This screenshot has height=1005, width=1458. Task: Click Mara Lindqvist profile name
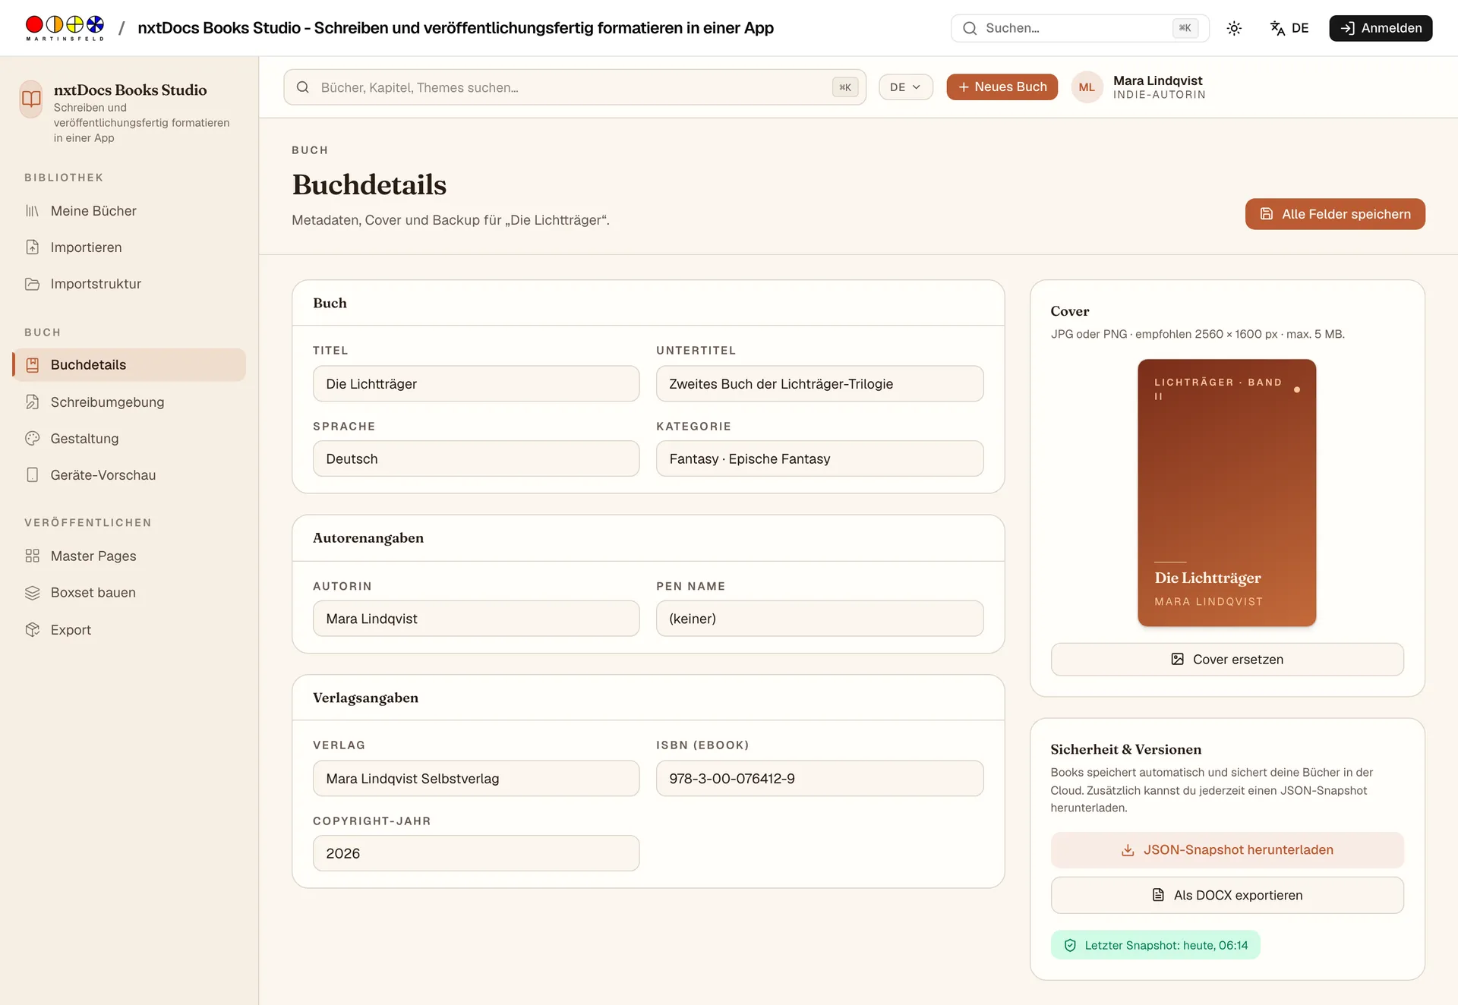1157,81
